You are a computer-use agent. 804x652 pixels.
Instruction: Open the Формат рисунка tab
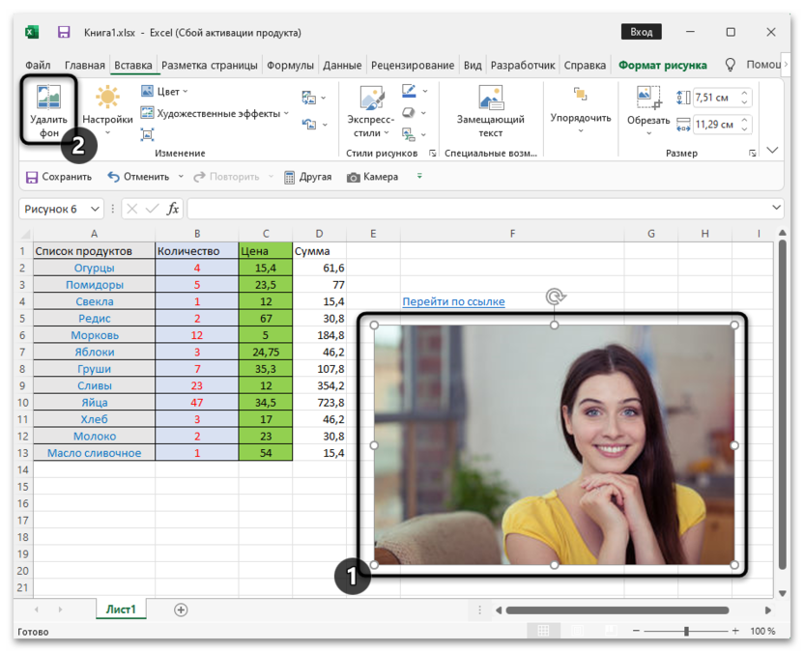point(662,66)
